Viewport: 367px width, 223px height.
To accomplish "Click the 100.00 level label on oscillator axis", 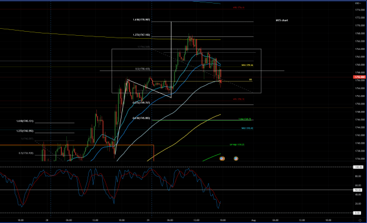I will point(358,167).
